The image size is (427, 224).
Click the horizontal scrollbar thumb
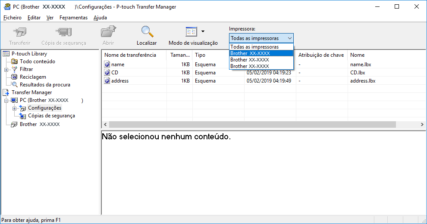(252, 124)
